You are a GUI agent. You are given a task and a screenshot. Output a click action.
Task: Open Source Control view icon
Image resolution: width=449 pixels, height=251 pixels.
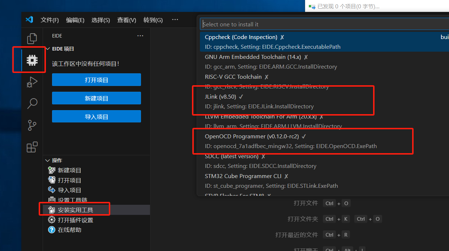point(32,125)
